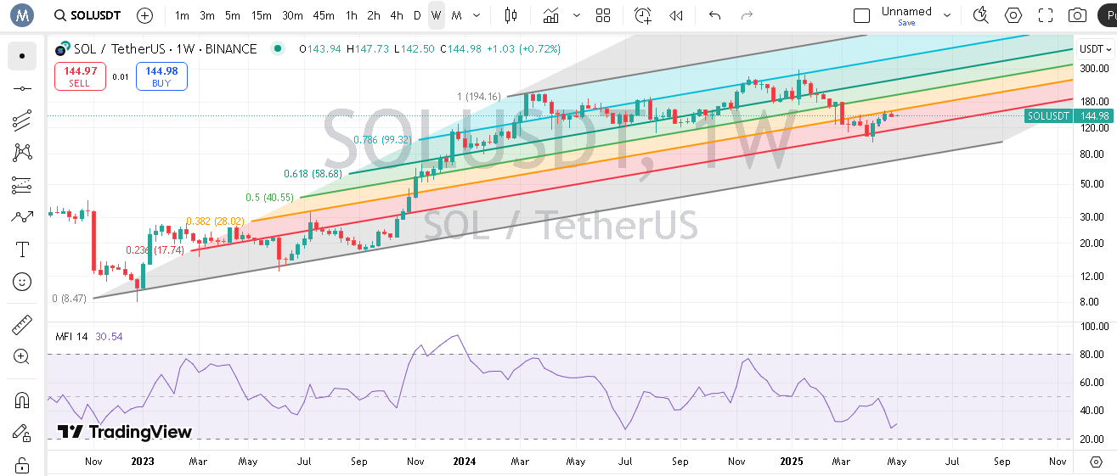Switch to the daily D timeframe

coord(417,15)
